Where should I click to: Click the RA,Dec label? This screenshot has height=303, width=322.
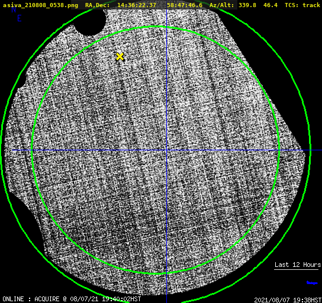(98, 5)
